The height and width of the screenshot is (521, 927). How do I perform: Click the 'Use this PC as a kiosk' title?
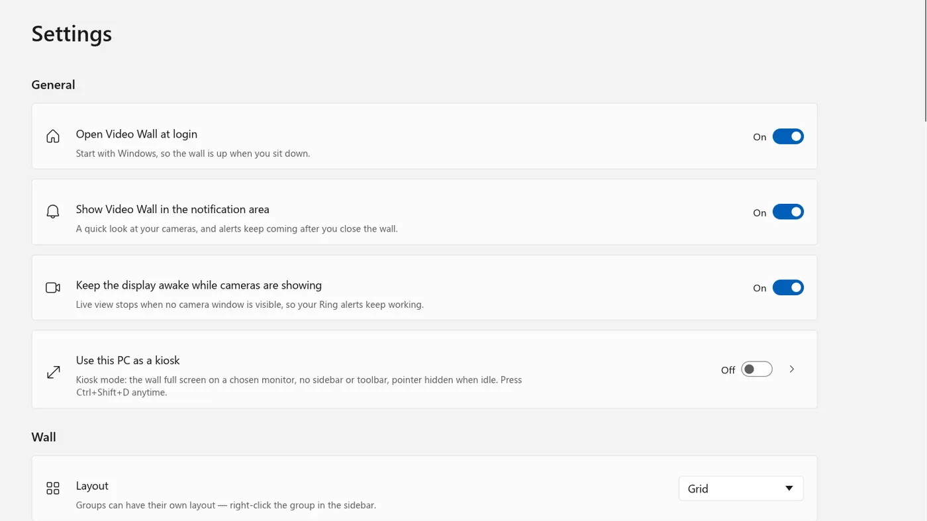pyautogui.click(x=128, y=361)
